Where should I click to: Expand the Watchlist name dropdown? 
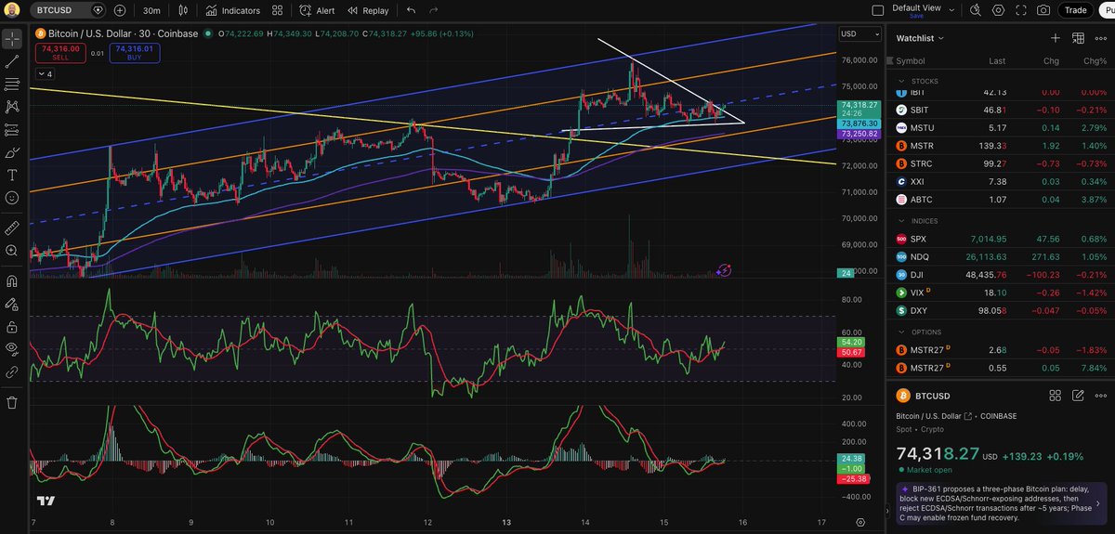(921, 38)
